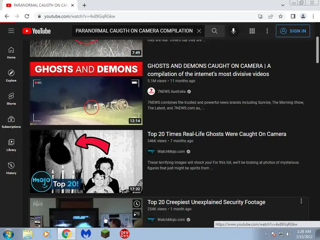
Task: Close the PARANORMAL CAUGTH tab
Action: click(x=72, y=5)
